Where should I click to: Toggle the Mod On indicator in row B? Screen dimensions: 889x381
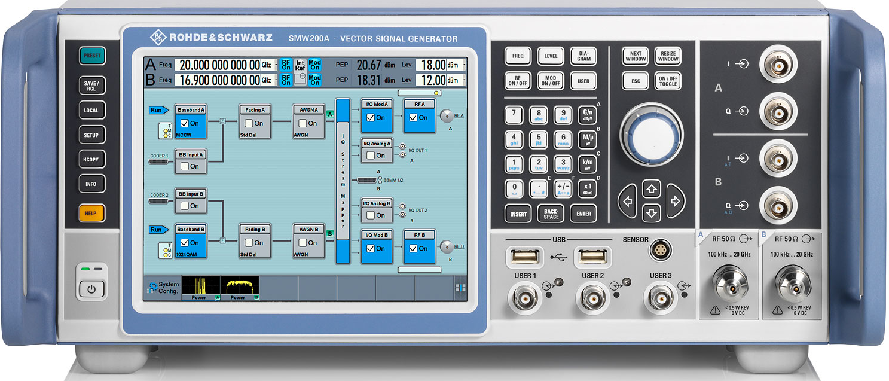[x=315, y=80]
